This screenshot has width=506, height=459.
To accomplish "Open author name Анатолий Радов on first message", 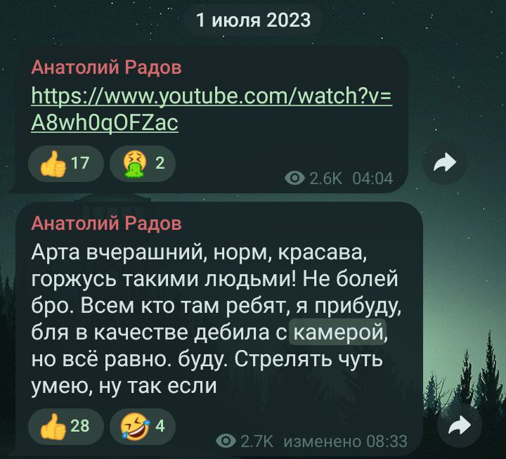I will (x=107, y=67).
